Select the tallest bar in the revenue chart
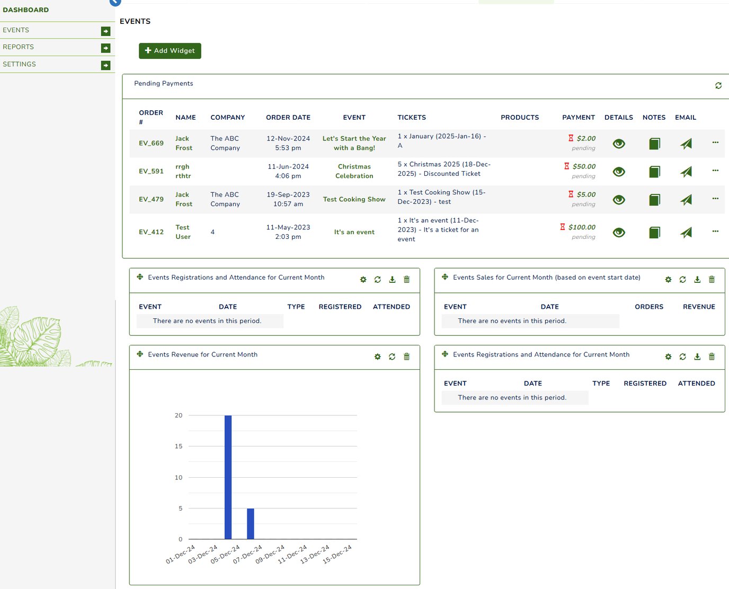The height and width of the screenshot is (589, 729). [x=228, y=477]
